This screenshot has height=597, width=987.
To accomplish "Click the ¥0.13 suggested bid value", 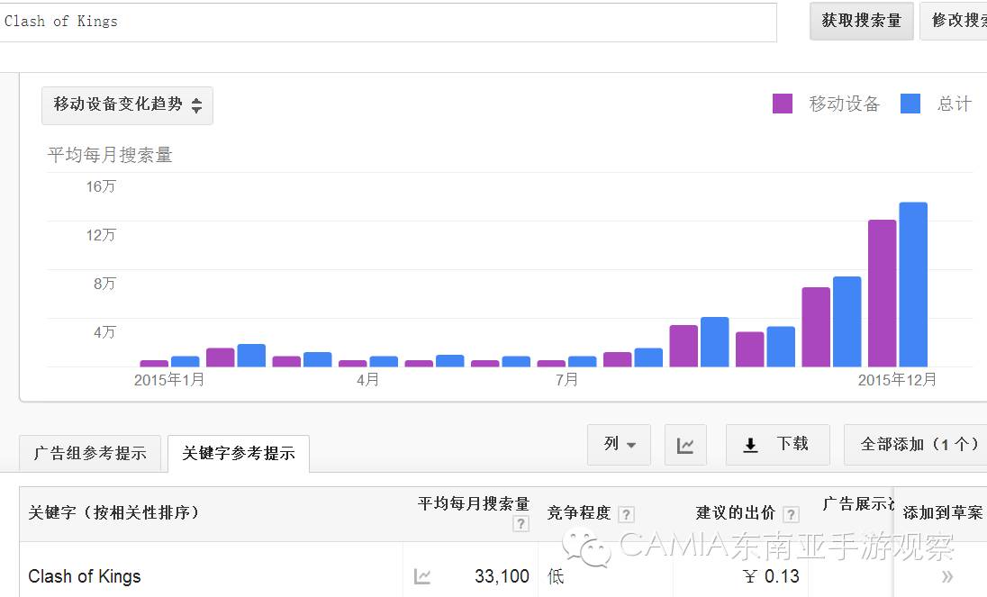I will click(771, 576).
